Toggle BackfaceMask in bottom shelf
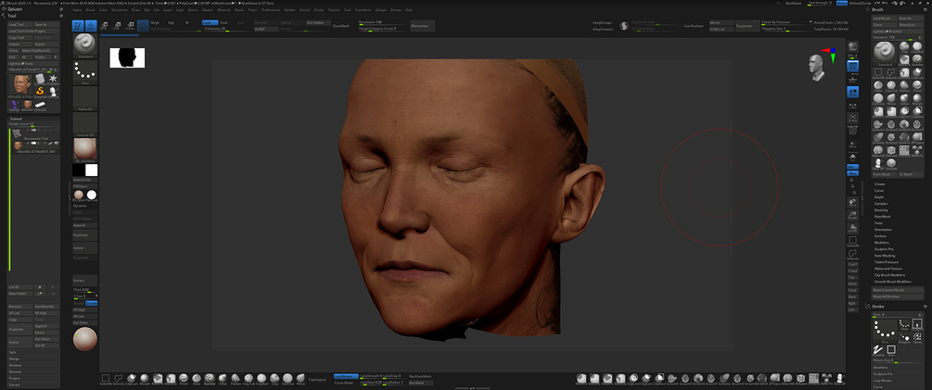Viewport: 932px width, 390px height. pyautogui.click(x=420, y=376)
